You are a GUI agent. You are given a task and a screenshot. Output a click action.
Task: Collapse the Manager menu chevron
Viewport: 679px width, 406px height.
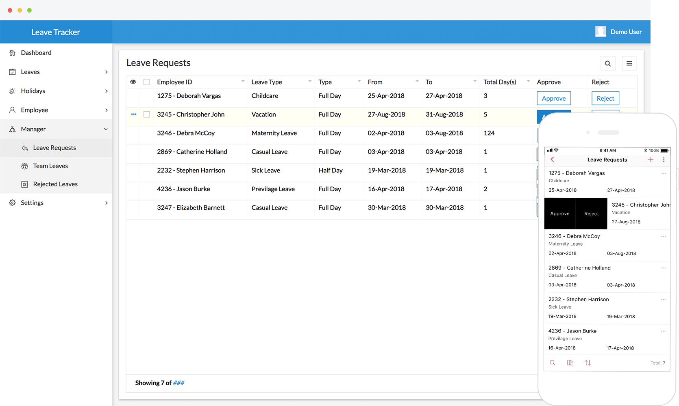pyautogui.click(x=106, y=129)
